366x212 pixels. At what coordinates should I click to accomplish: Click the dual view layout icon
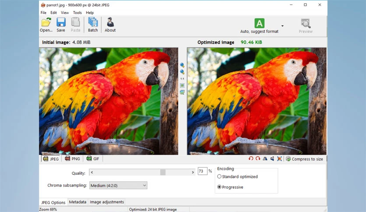[182, 92]
